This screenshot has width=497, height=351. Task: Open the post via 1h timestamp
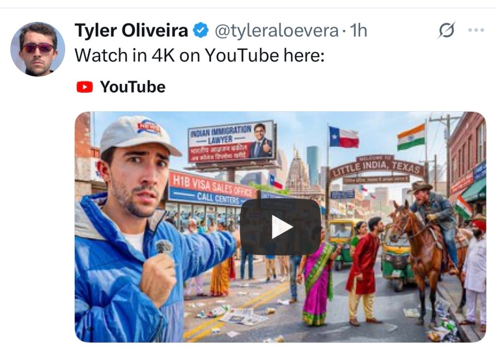click(359, 31)
